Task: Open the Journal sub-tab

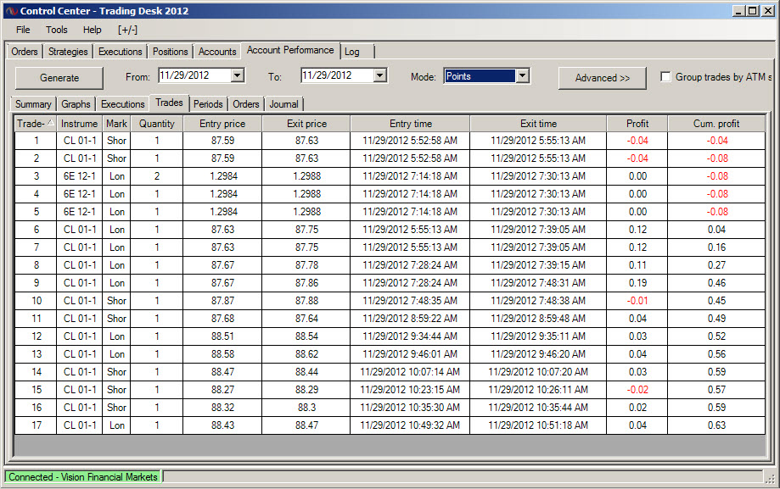Action: (x=283, y=104)
